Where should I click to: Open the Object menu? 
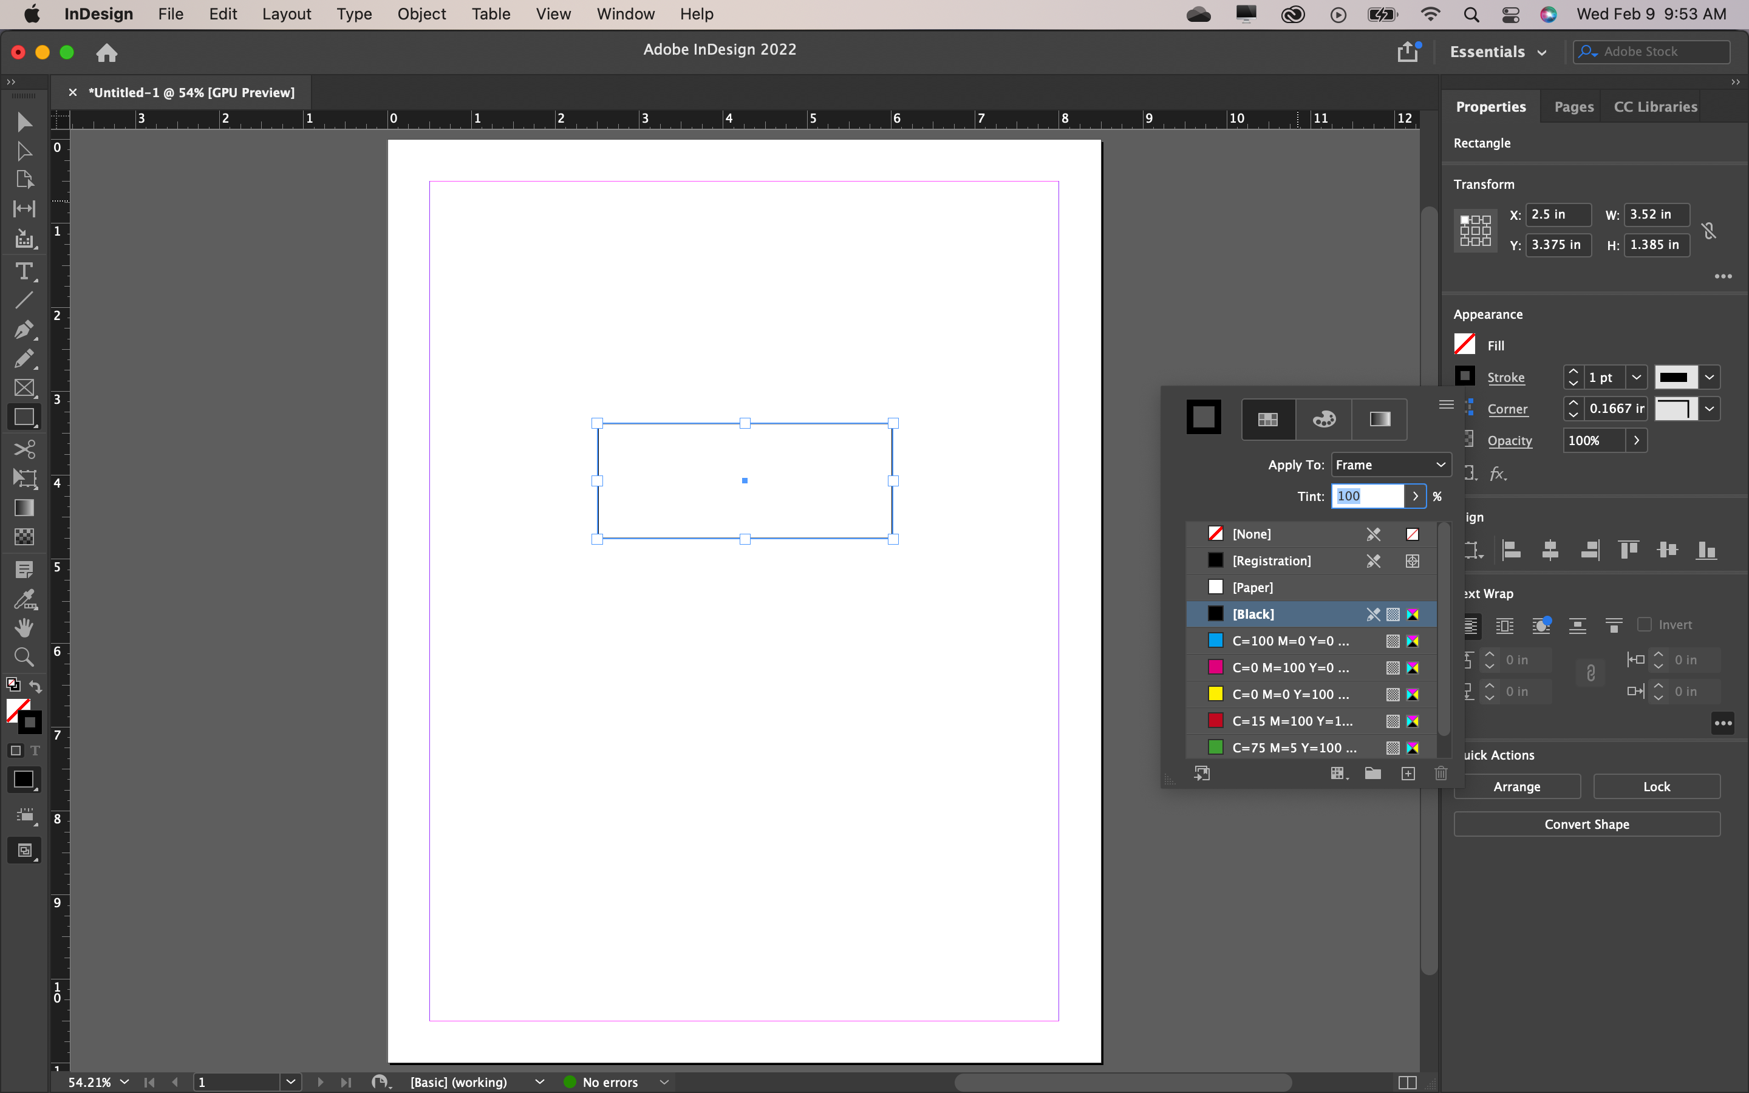click(421, 14)
